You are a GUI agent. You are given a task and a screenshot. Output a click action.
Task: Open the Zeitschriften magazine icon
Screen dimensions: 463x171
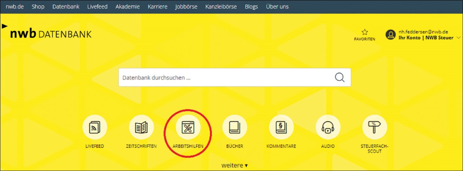141,127
